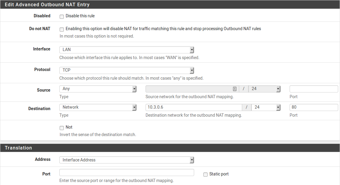Check the Not invert destination checkbox
This screenshot has width=340, height=185.
pyautogui.click(x=62, y=128)
